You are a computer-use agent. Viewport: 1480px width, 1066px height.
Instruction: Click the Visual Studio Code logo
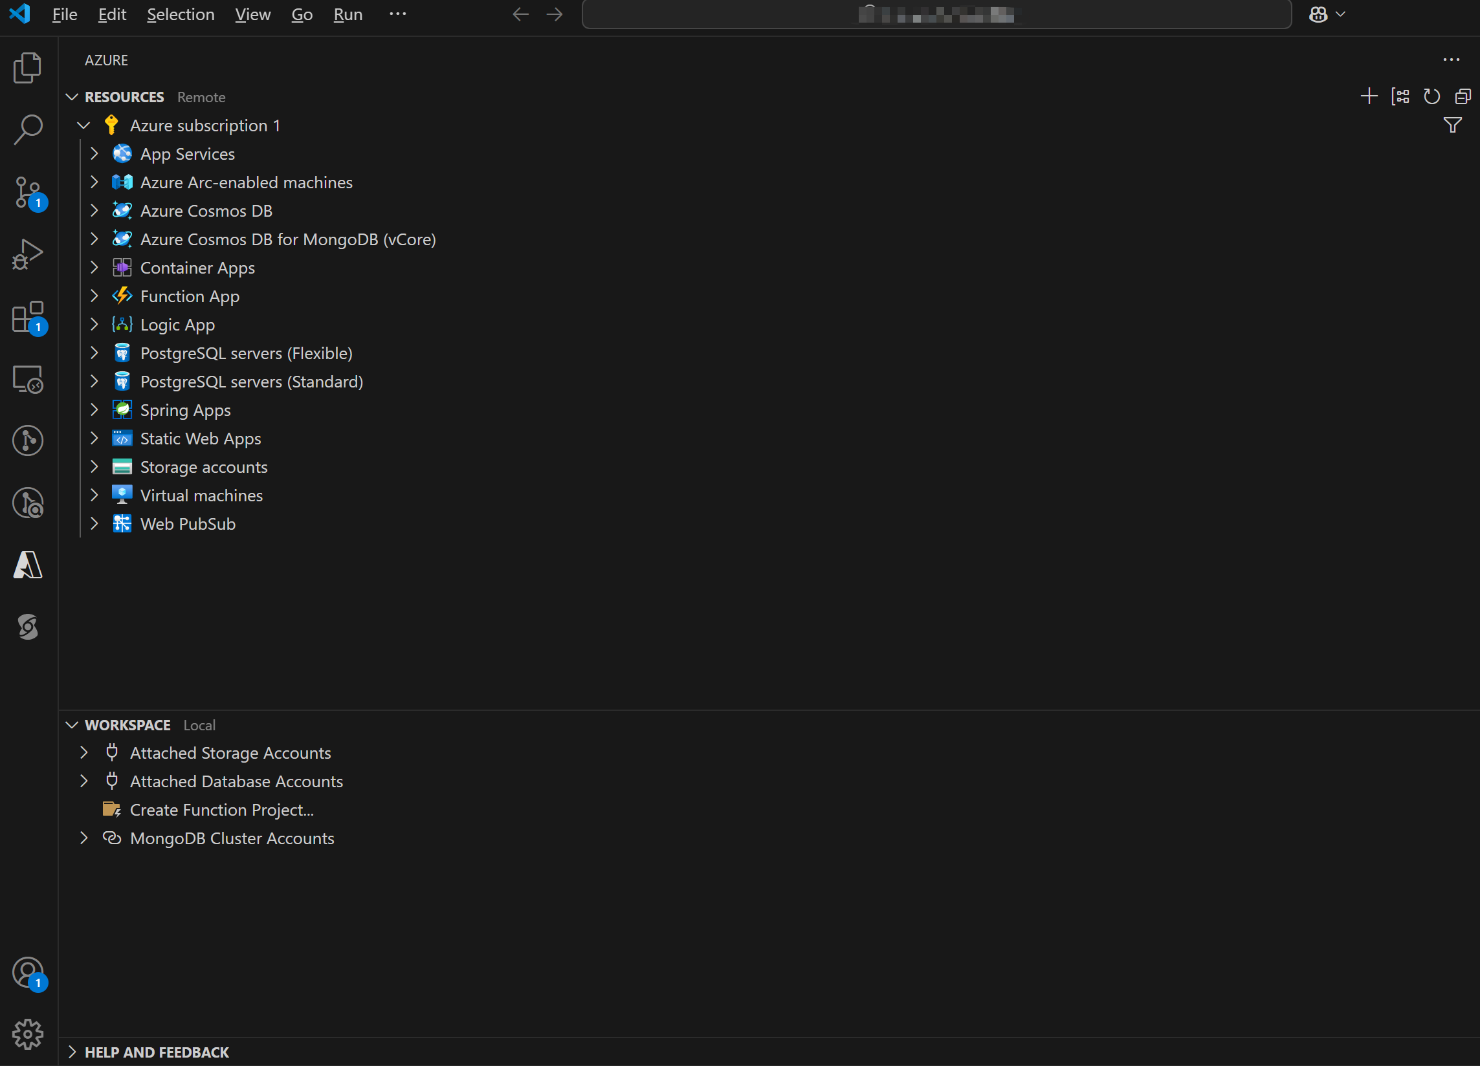(x=20, y=14)
